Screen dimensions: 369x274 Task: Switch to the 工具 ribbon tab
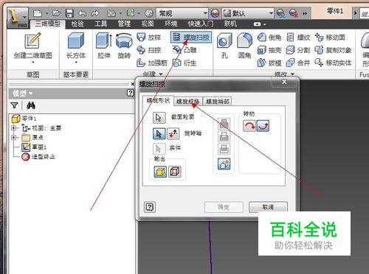(x=101, y=24)
